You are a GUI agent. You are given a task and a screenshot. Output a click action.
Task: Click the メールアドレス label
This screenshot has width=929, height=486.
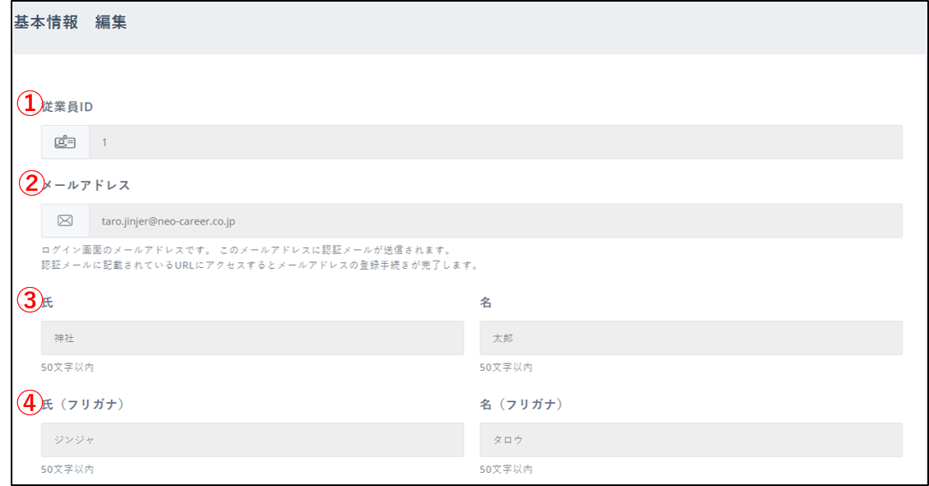pyautogui.click(x=86, y=185)
